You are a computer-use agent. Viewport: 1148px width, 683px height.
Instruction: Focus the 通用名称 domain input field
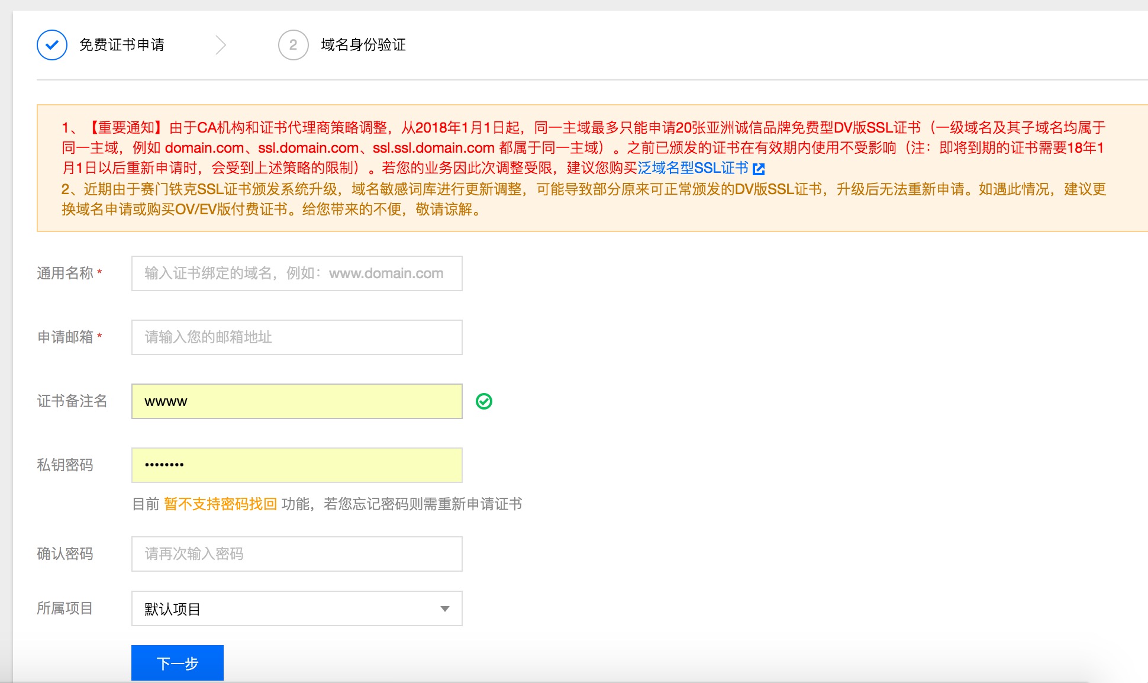pyautogui.click(x=296, y=273)
